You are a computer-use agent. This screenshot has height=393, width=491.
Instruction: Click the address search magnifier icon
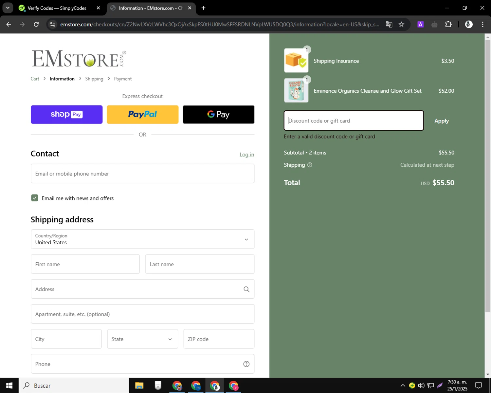tap(246, 289)
